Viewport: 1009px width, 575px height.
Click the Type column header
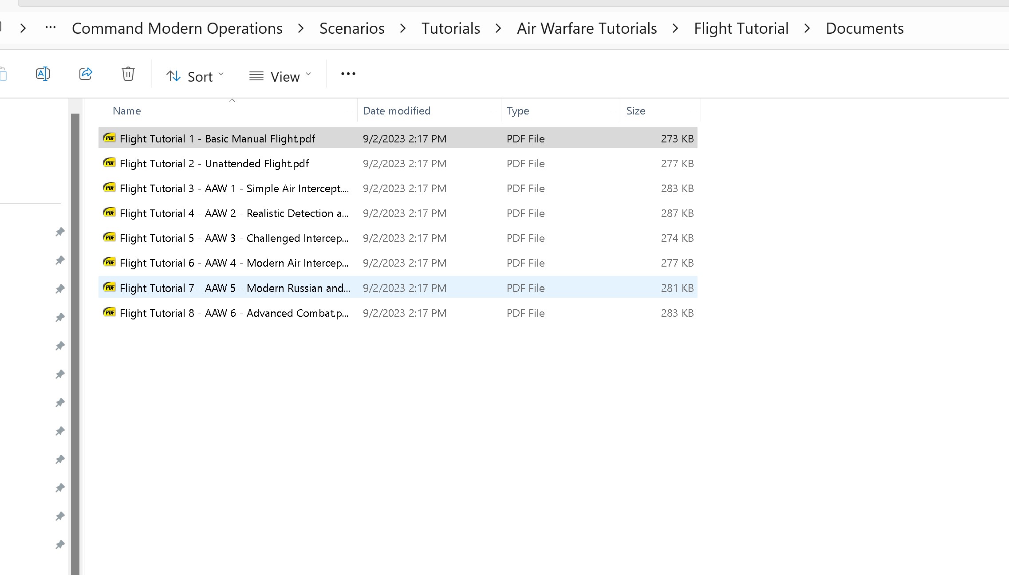pyautogui.click(x=518, y=111)
